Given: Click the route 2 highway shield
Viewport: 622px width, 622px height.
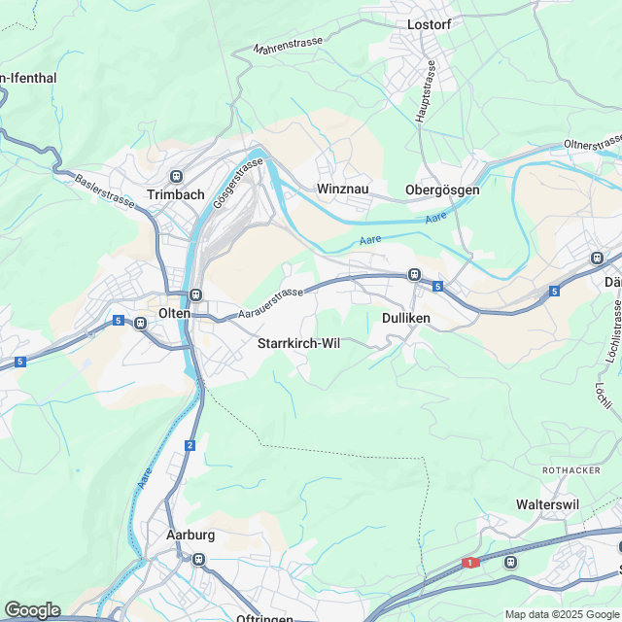Looking at the screenshot, I should (190, 445).
